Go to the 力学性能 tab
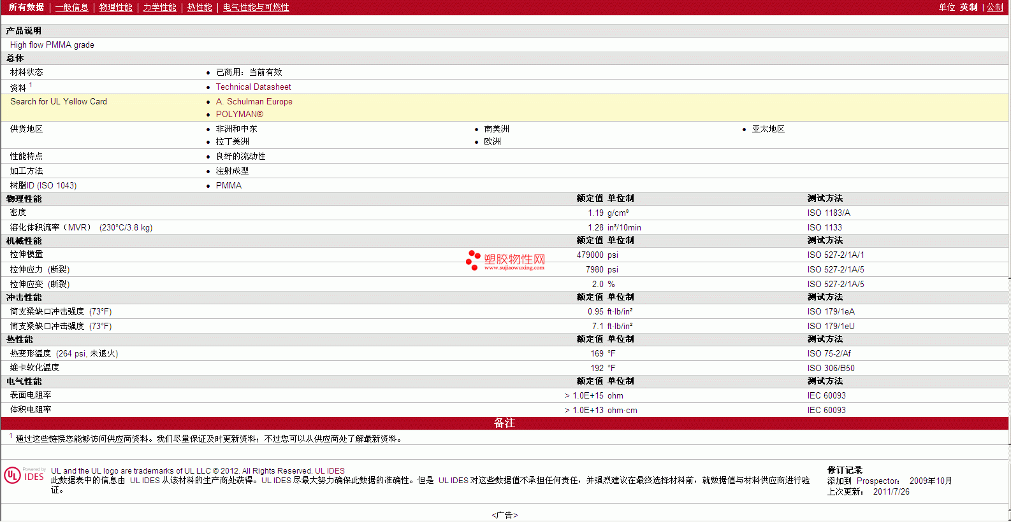 (x=159, y=8)
